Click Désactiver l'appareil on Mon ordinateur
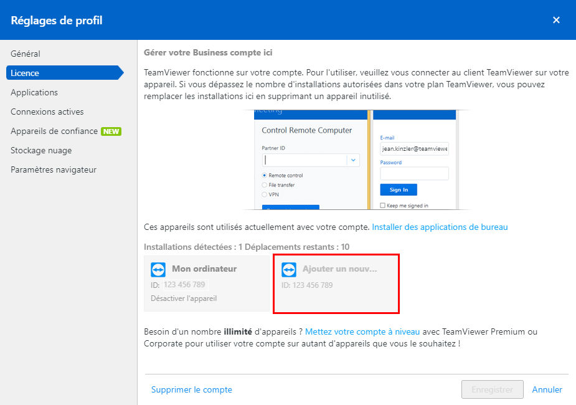 pos(184,298)
